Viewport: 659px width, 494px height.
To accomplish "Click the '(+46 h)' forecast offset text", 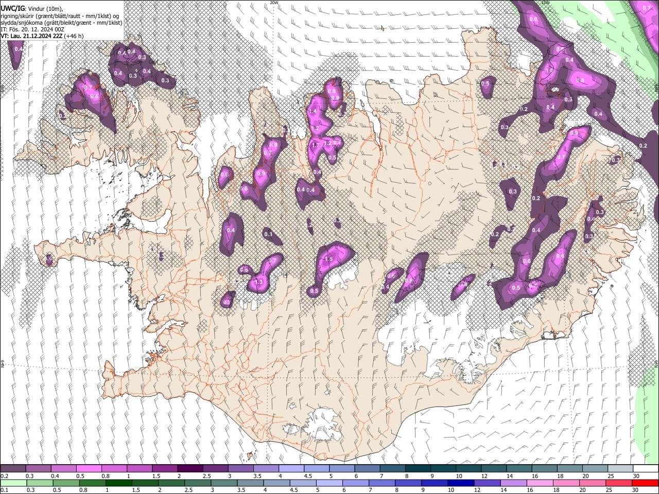I will click(x=74, y=36).
